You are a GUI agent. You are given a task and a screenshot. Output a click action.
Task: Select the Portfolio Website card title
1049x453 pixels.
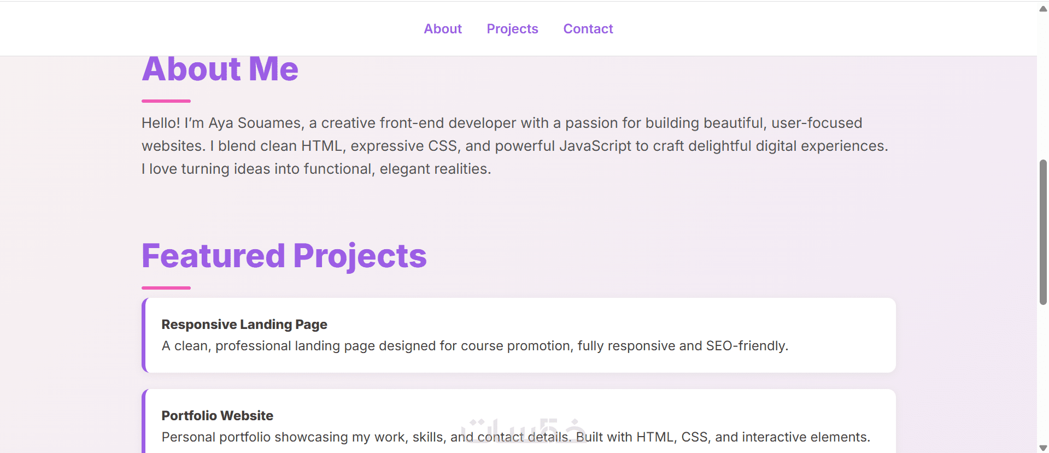pyautogui.click(x=217, y=416)
